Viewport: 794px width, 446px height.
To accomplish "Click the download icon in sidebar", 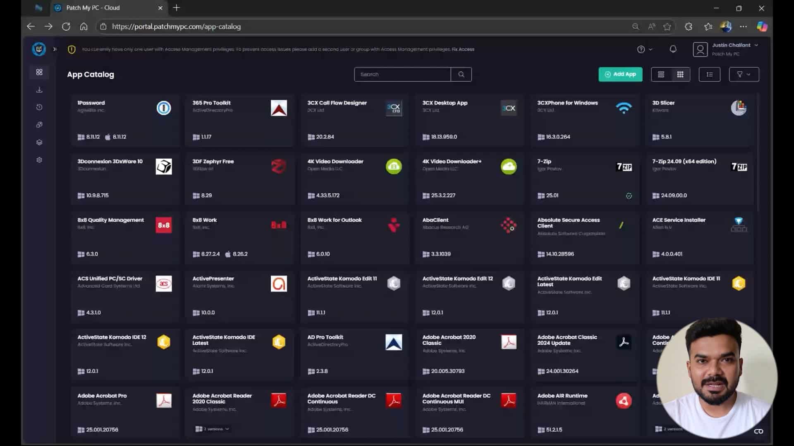I will coord(39,90).
